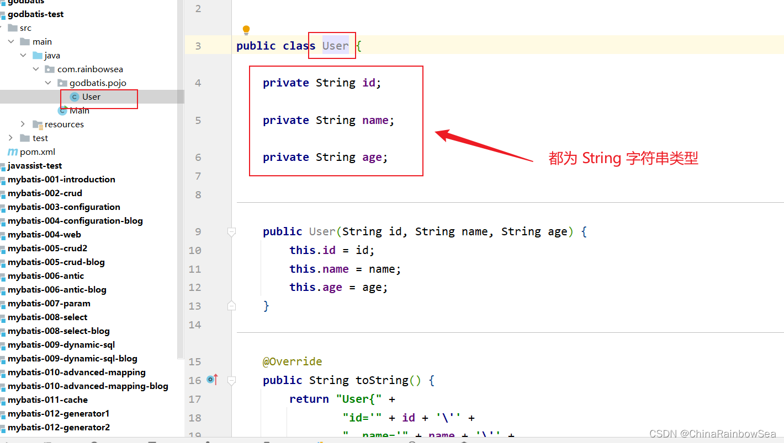The width and height of the screenshot is (784, 443).
Task: Click the godbatis.pojo package icon
Action: [62, 83]
